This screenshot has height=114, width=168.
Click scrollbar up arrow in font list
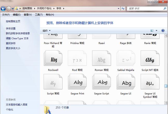(166, 36)
